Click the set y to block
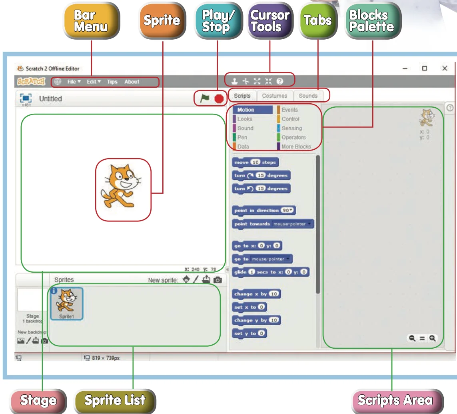The width and height of the screenshot is (457, 414). point(249,333)
